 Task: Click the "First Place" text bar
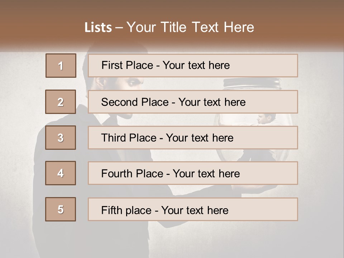[193, 66]
